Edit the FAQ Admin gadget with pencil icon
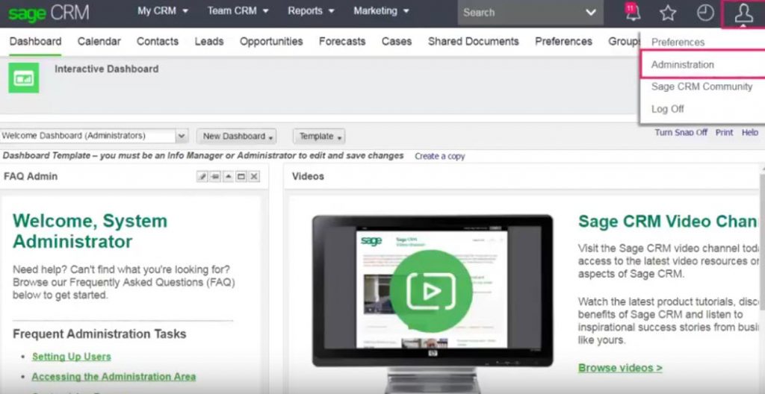This screenshot has width=765, height=394. click(202, 177)
